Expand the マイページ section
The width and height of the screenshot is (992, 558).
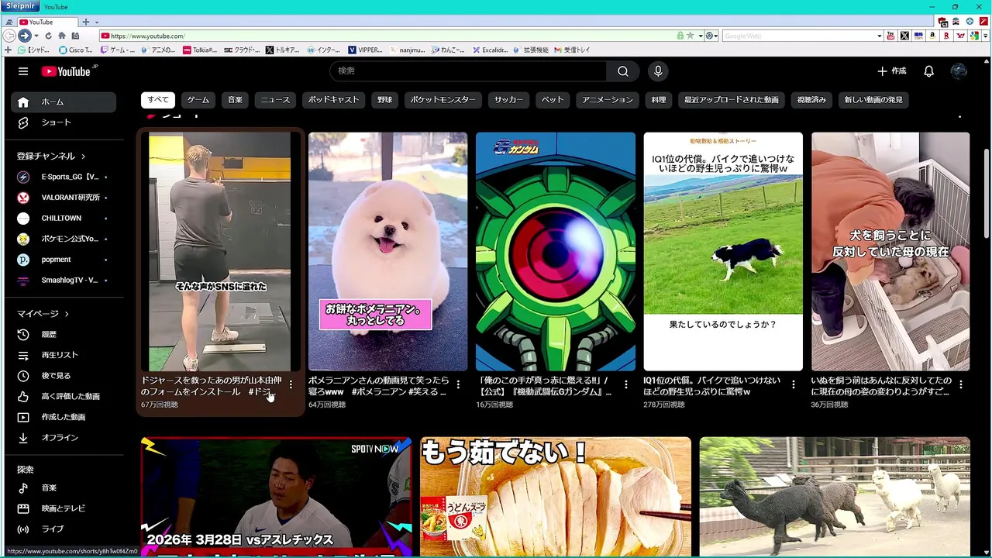[43, 314]
